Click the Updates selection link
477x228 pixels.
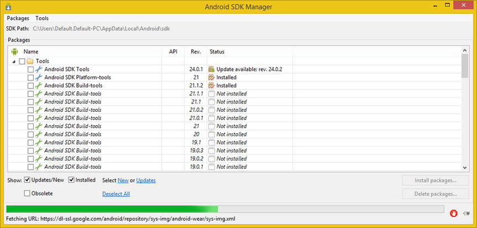pos(146,180)
